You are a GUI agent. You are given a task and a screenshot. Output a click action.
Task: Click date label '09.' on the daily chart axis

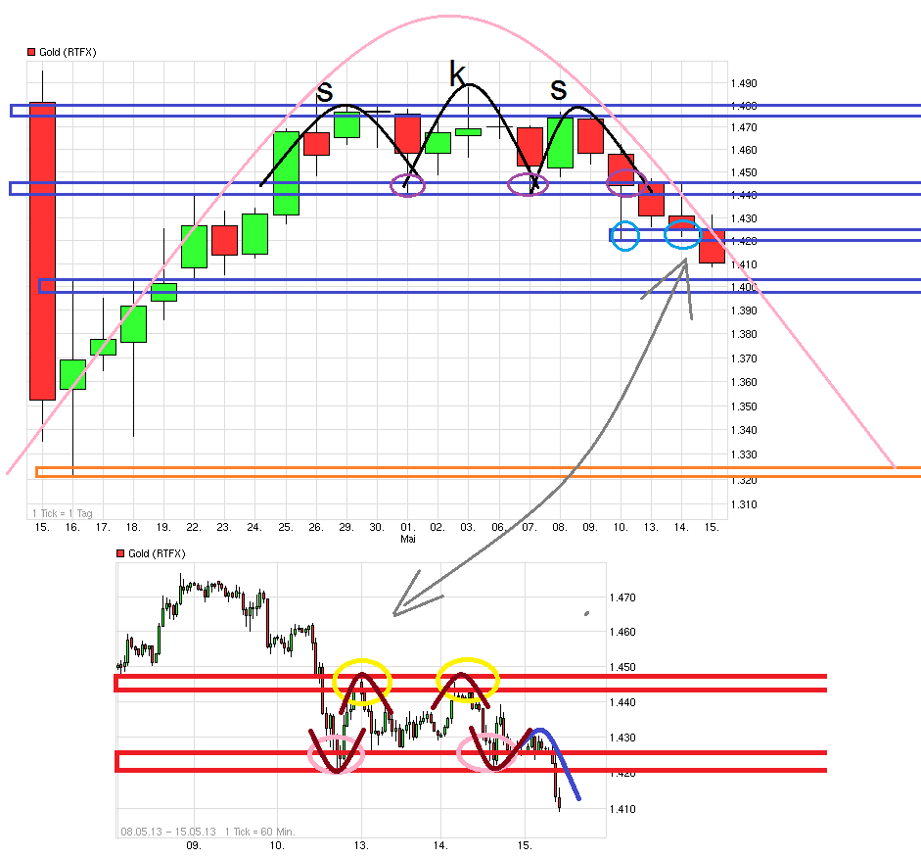(x=590, y=527)
